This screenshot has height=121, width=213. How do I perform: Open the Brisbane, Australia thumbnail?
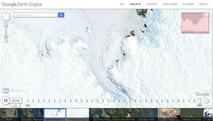click(x=32, y=114)
